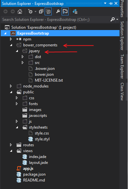Click the orange app.js file icon
This screenshot has height=189, width=128.
click(19, 168)
